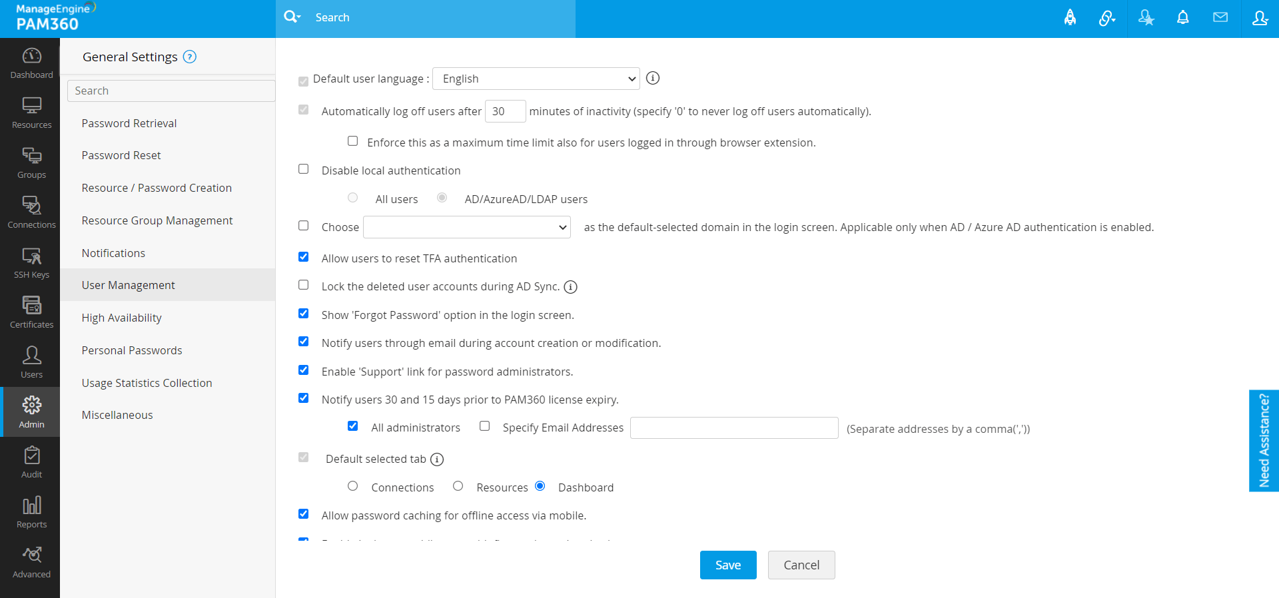Click info icon beside Default selected tab
Image resolution: width=1279 pixels, height=598 pixels.
437,459
